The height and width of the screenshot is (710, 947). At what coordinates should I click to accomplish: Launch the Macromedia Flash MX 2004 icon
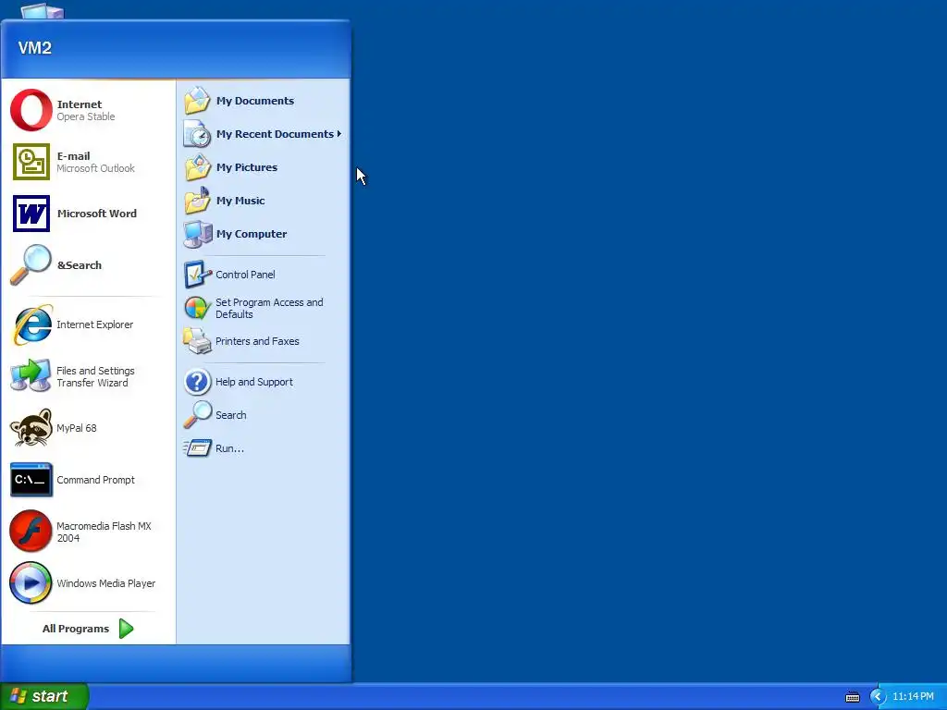tap(31, 532)
